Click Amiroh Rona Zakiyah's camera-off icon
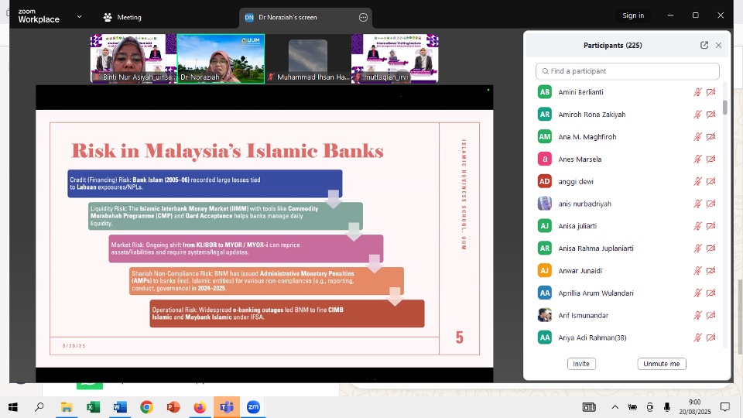Image resolution: width=743 pixels, height=418 pixels. 710,115
